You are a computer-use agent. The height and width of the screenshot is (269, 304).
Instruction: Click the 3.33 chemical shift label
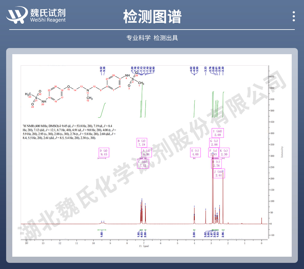[205, 69]
